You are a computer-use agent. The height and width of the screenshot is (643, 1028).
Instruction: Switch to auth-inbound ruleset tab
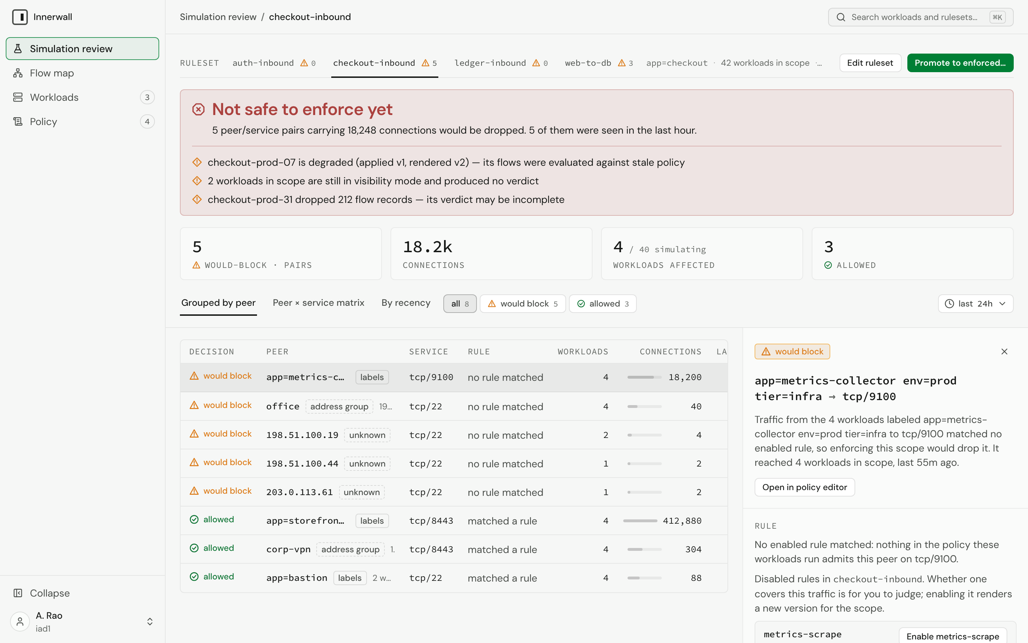[274, 63]
